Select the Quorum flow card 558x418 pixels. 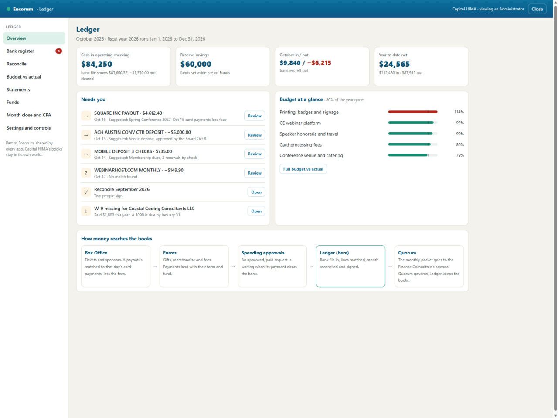(429, 266)
